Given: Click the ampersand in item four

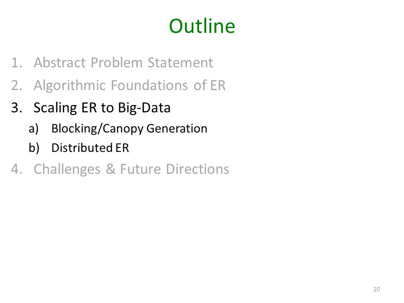Looking at the screenshot, I should pyautogui.click(x=111, y=169).
